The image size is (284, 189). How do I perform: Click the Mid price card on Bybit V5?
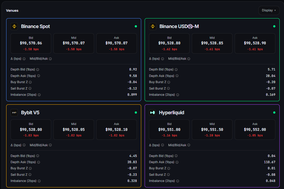click(x=73, y=129)
